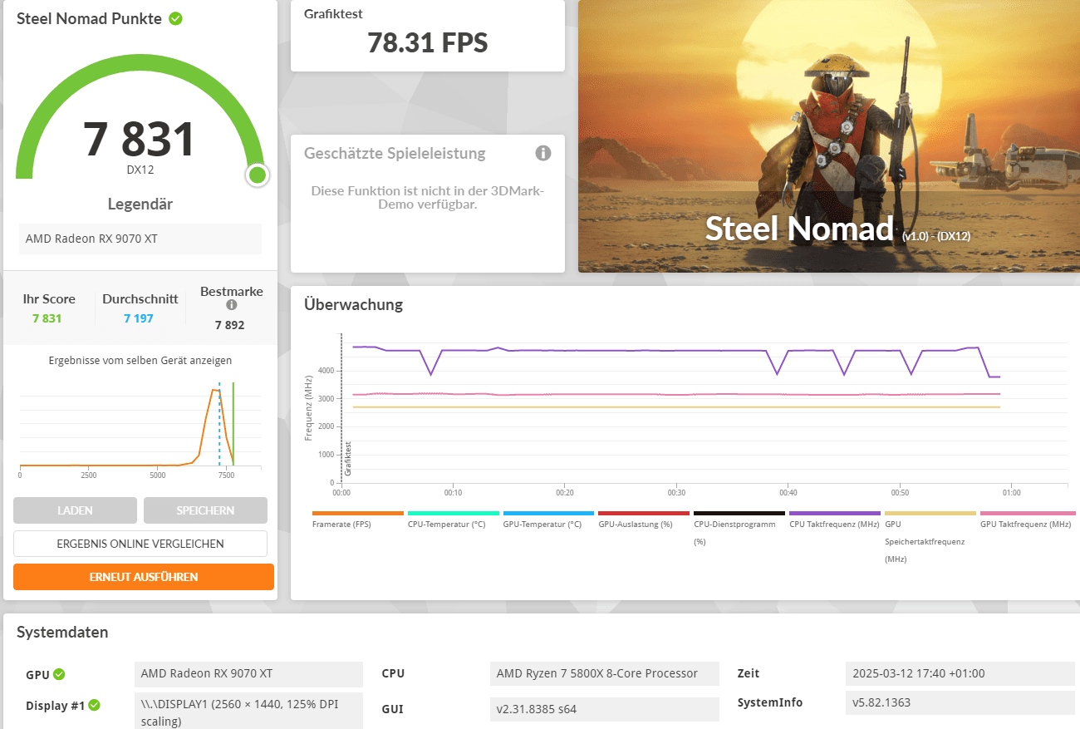Click the green validation check next to GPU

(x=59, y=674)
